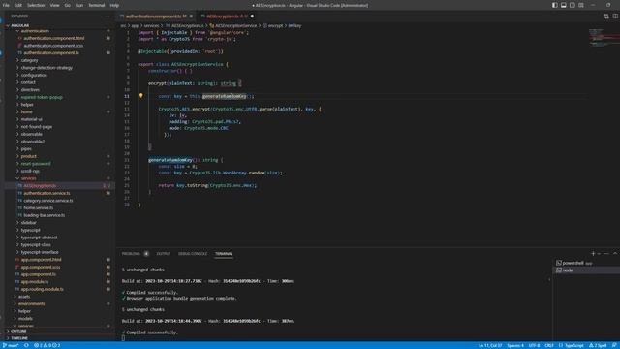Open app-routing.module.ts file
The height and width of the screenshot is (349, 620).
[x=42, y=289]
